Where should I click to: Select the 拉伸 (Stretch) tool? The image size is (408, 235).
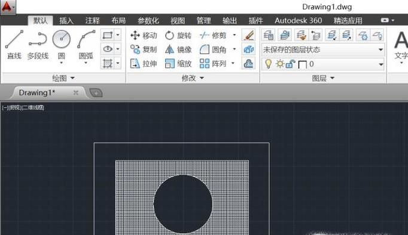(x=144, y=63)
